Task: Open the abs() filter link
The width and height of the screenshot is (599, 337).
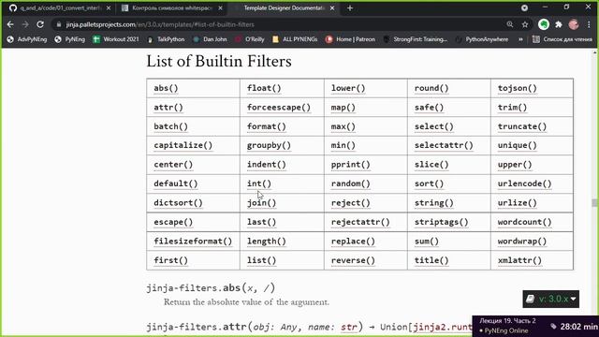Action: pos(166,88)
